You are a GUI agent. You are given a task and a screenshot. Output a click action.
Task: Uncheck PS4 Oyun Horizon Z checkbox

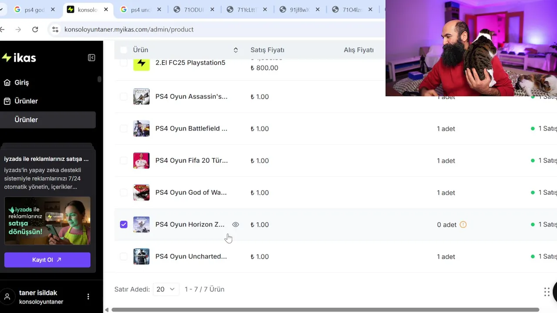pyautogui.click(x=124, y=225)
